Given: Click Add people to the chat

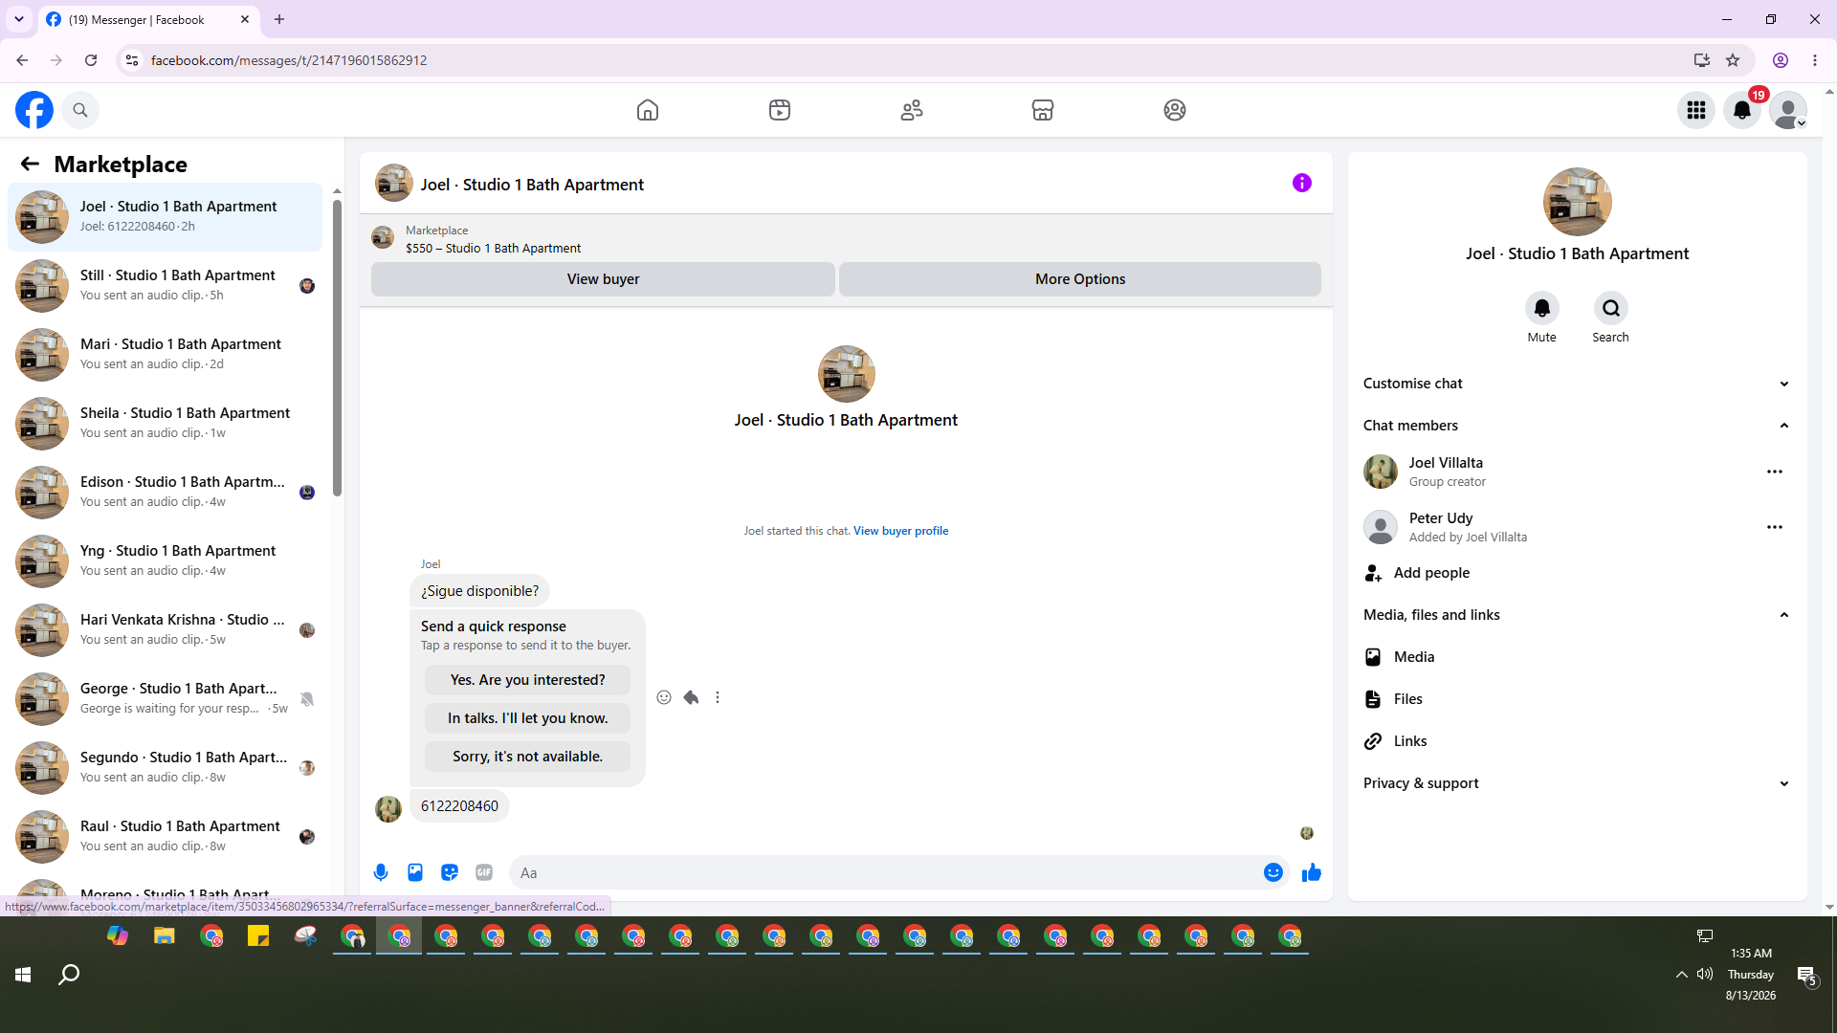Looking at the screenshot, I should click(1577, 573).
